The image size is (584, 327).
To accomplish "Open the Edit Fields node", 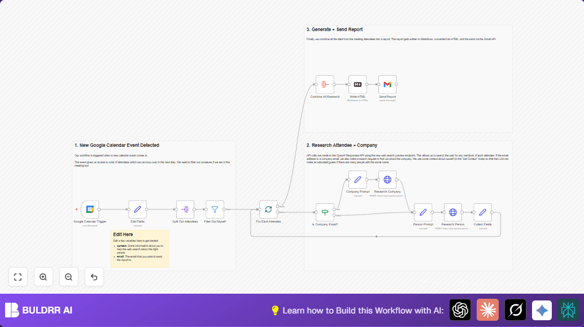I will pyautogui.click(x=137, y=210).
